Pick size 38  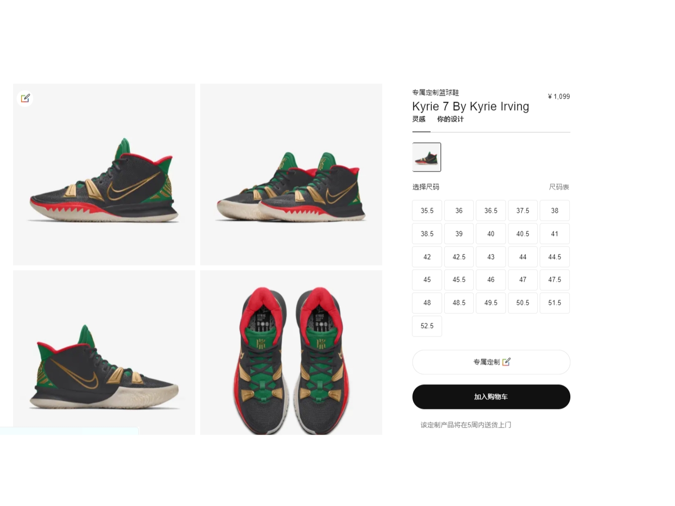[555, 211]
